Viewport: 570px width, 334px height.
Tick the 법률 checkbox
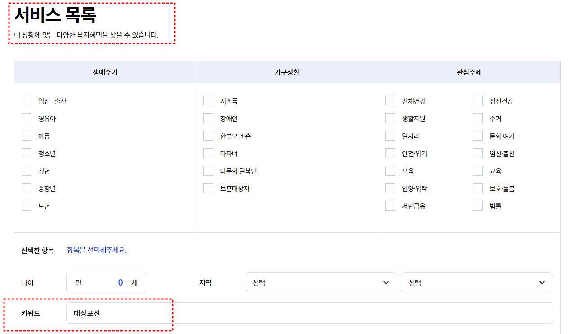point(478,206)
